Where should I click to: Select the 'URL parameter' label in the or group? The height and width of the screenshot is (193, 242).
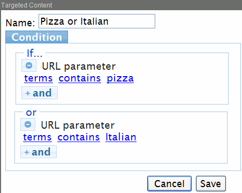78,125
